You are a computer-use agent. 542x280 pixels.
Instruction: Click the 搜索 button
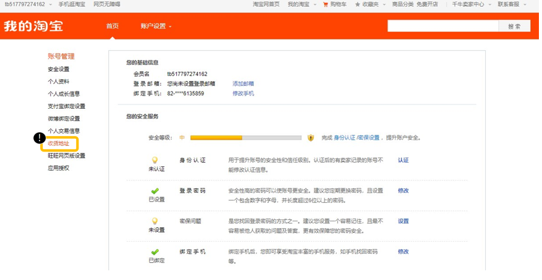tap(514, 26)
